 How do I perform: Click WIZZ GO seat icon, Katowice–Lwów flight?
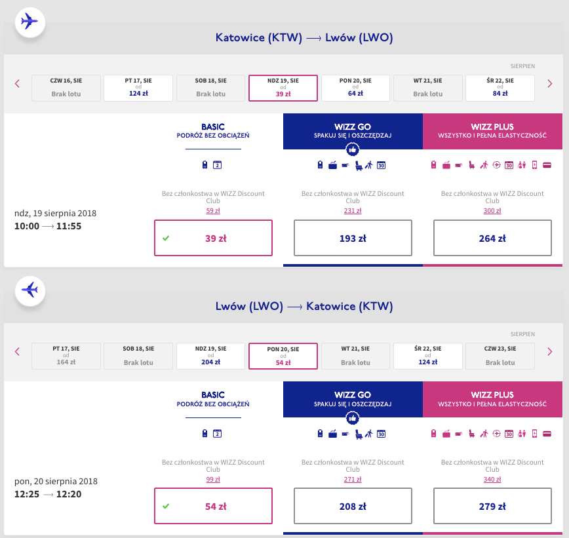[359, 166]
